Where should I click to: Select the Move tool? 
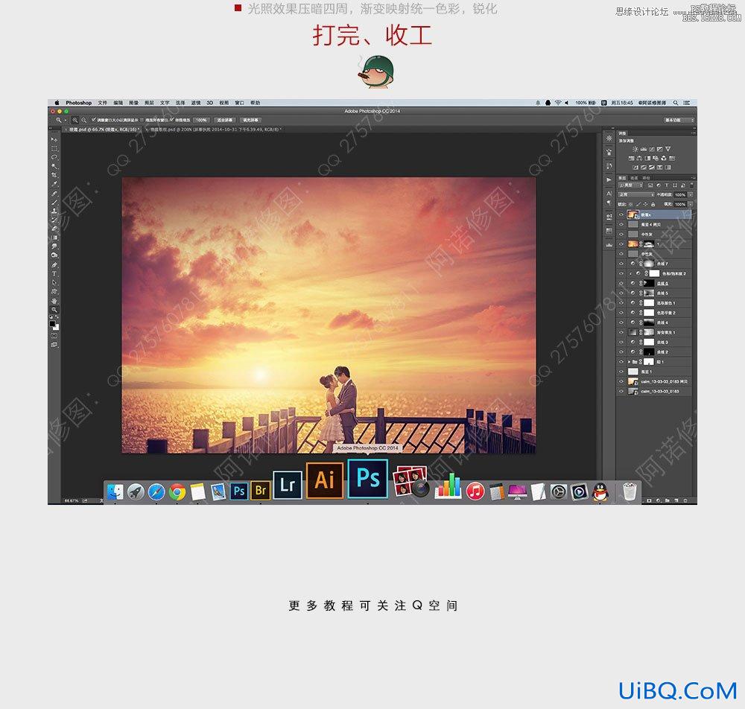pos(54,139)
